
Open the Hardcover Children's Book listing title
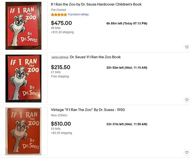(x=96, y=5)
